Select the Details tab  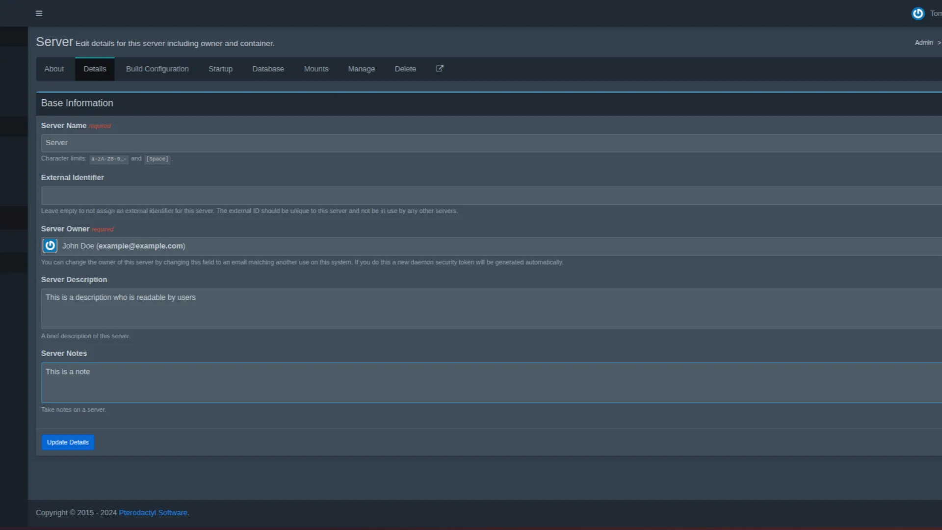tap(95, 69)
